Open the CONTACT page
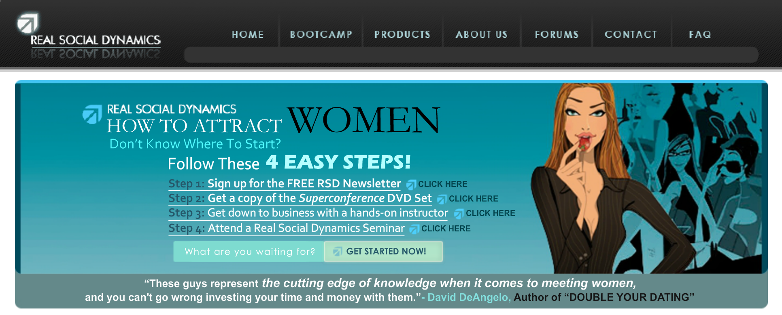This screenshot has width=782, height=315. click(631, 35)
